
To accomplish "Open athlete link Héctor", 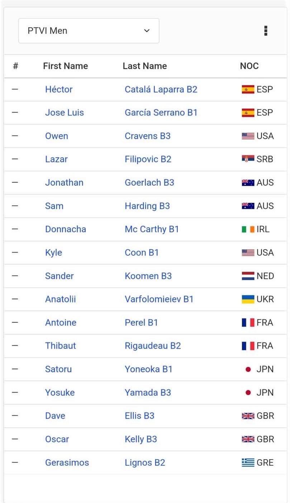I will 59,89.
